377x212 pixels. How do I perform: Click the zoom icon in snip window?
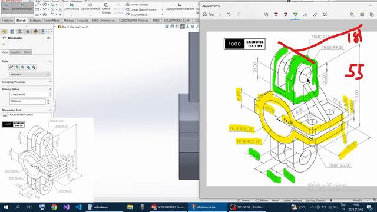pyautogui.click(x=352, y=15)
